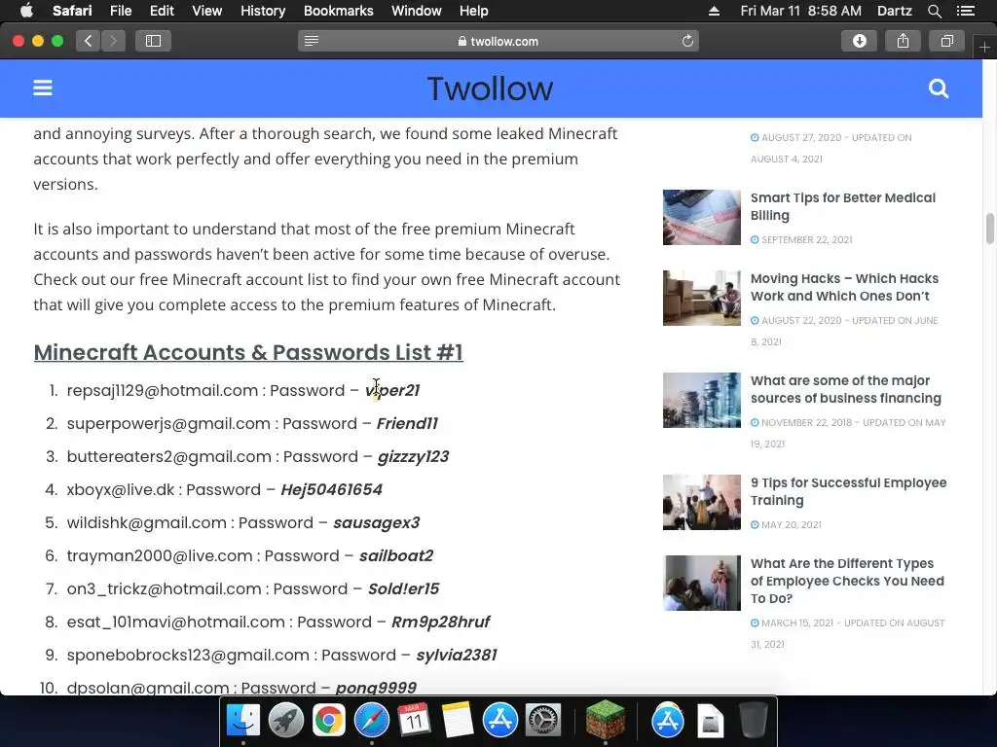This screenshot has width=997, height=747.
Task: Click the email 'wildishk@gmail.com'
Action: 147,522
